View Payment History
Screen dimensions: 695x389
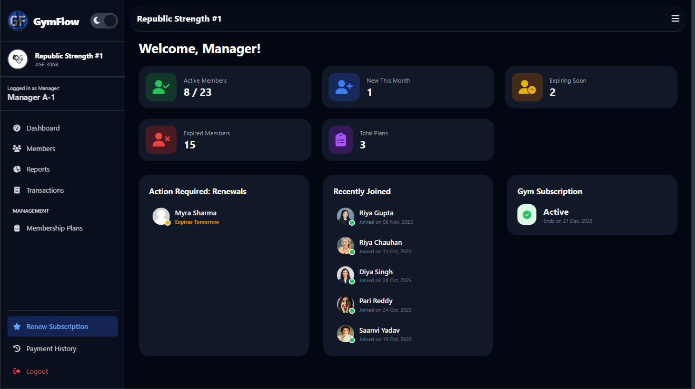(51, 348)
